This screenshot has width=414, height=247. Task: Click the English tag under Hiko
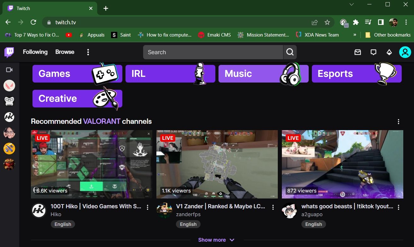click(63, 224)
